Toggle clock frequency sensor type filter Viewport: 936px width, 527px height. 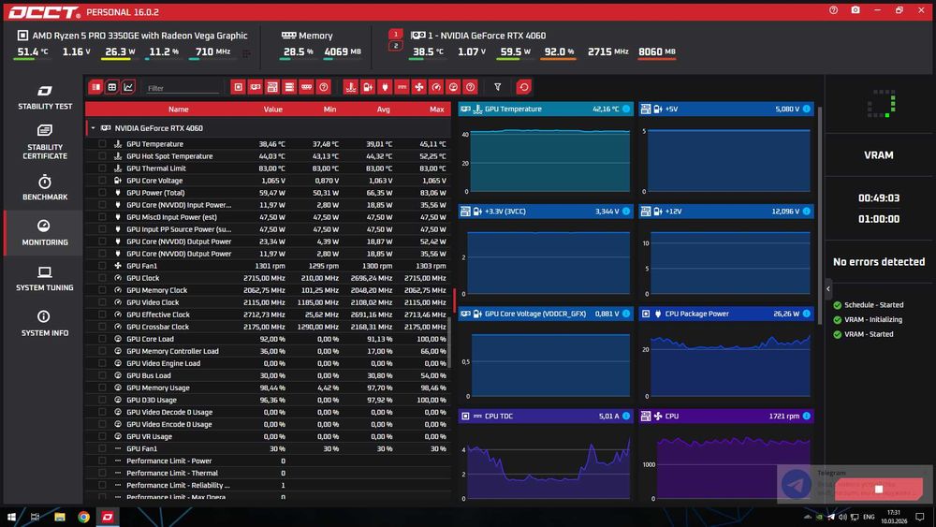[436, 87]
